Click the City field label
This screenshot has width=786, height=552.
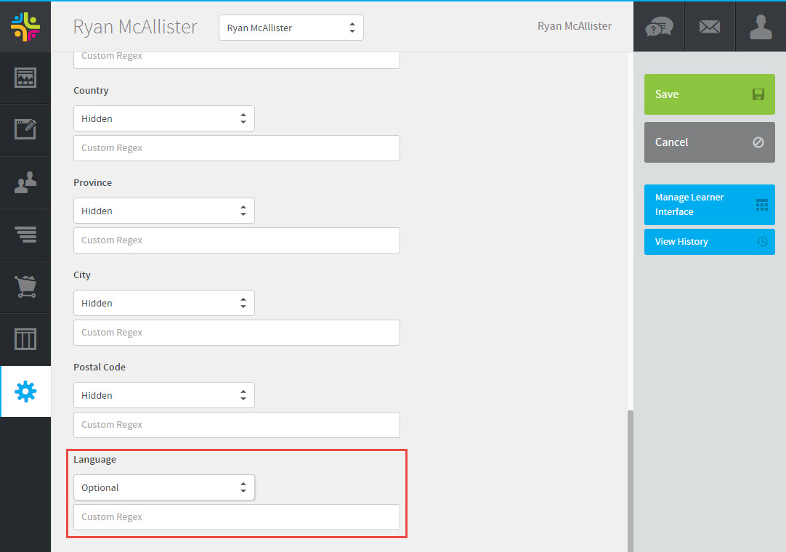click(82, 275)
